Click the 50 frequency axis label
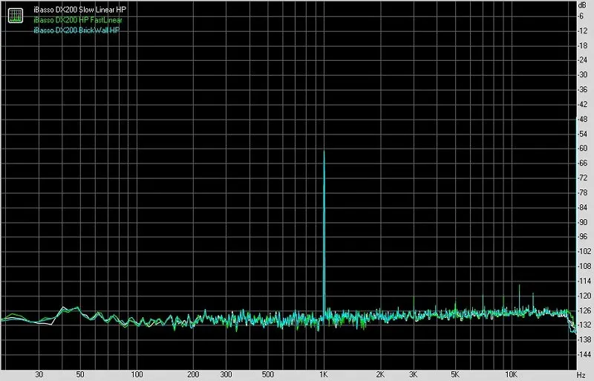This screenshot has height=381, width=594. 80,374
